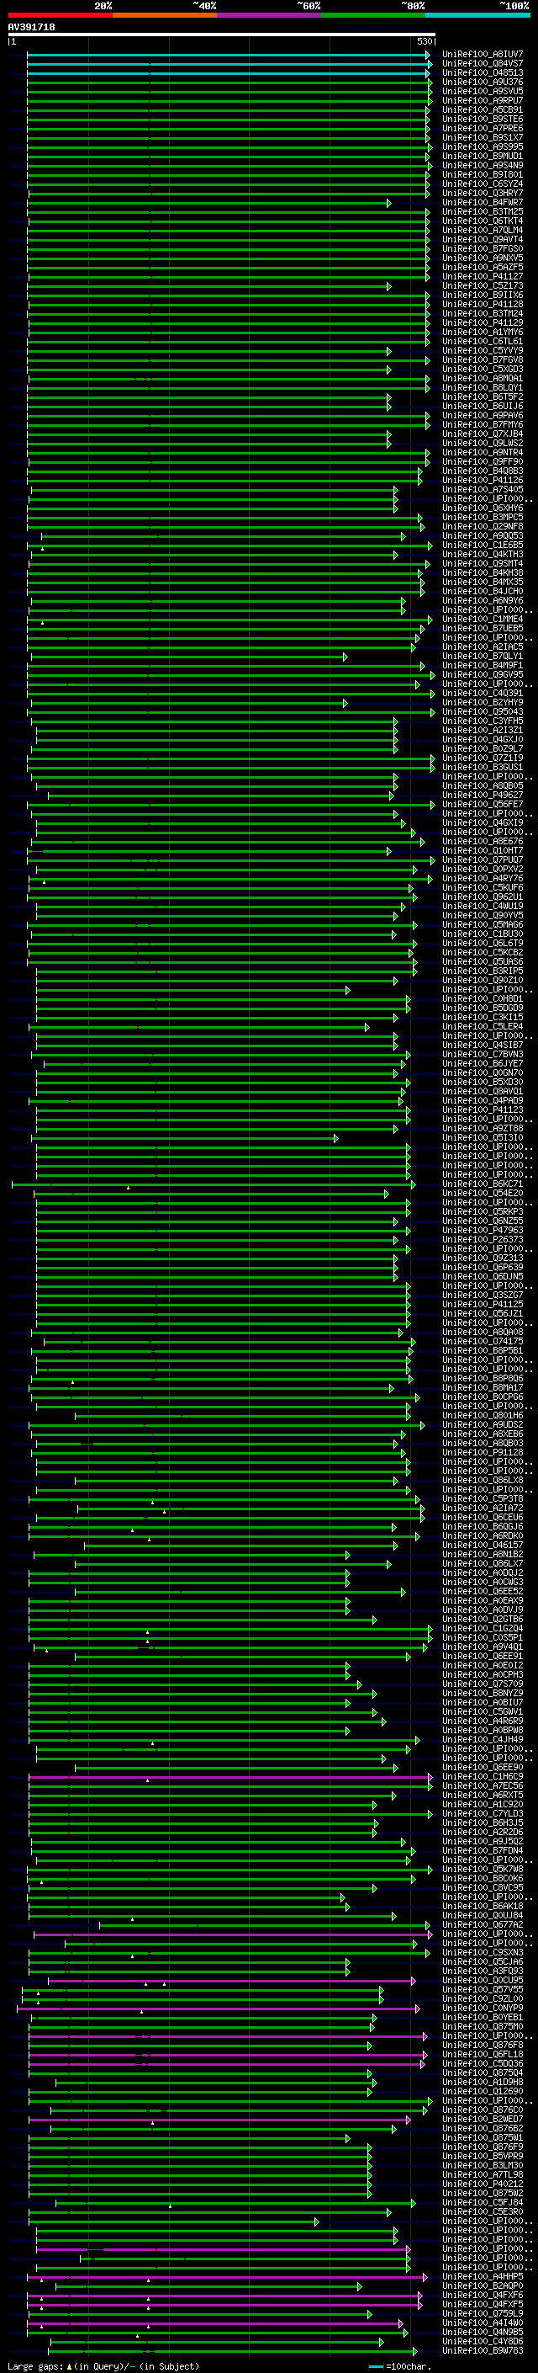Click hit label UniRef100_Q6XHY6
This screenshot has height=2373, width=538.
[482, 508]
